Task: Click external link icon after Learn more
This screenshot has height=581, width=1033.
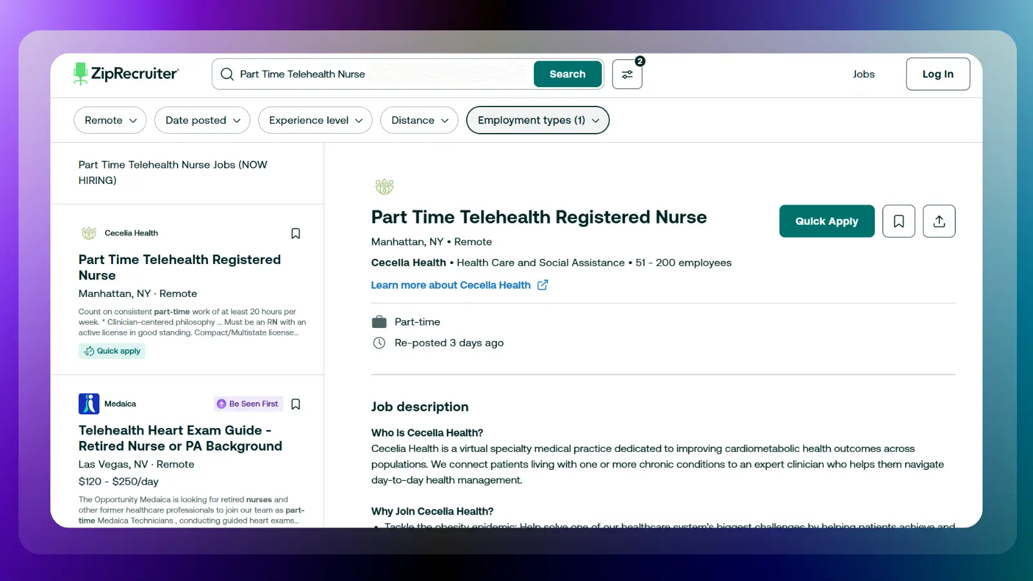Action: click(543, 285)
